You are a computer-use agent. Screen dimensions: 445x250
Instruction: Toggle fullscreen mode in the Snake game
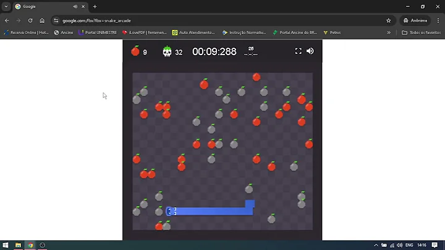tap(298, 51)
